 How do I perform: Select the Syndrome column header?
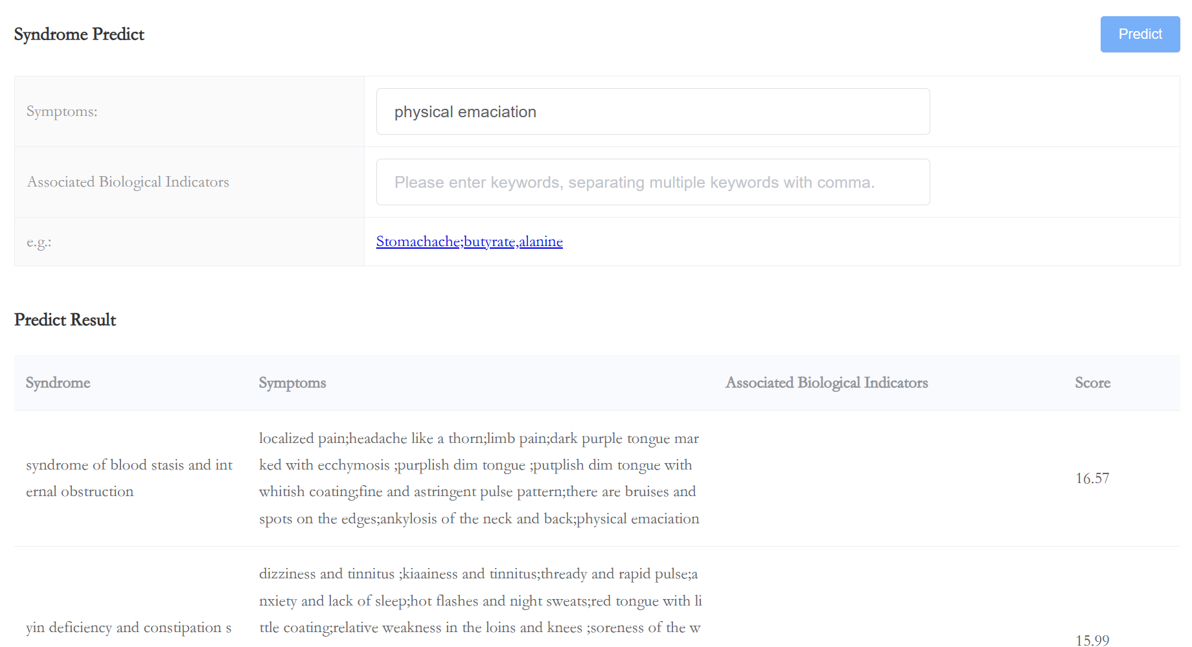[x=58, y=383]
